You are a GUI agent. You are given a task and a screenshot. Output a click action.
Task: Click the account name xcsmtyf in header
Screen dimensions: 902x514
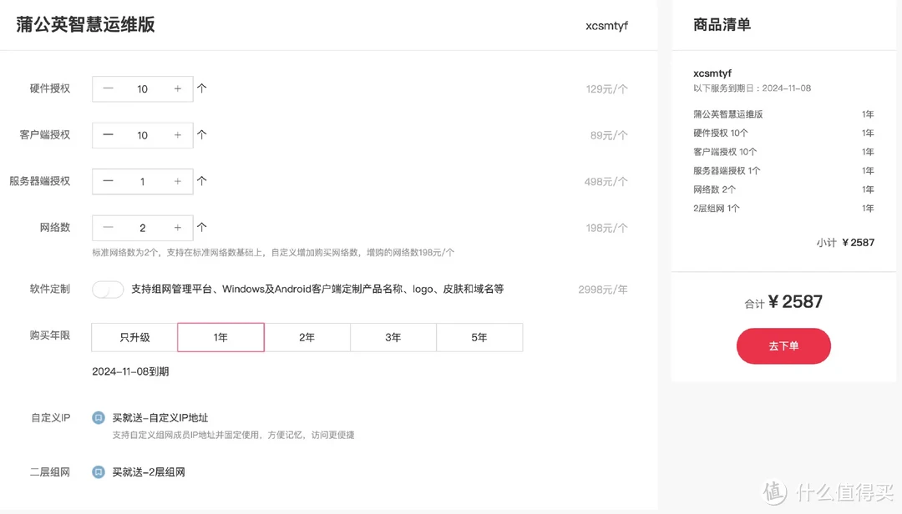(606, 26)
